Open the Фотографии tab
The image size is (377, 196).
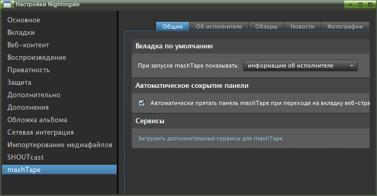[345, 27]
